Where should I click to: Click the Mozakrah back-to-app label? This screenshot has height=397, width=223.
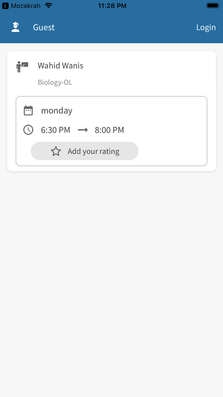[x=25, y=6]
